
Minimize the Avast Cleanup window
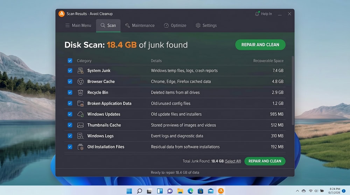(x=280, y=14)
